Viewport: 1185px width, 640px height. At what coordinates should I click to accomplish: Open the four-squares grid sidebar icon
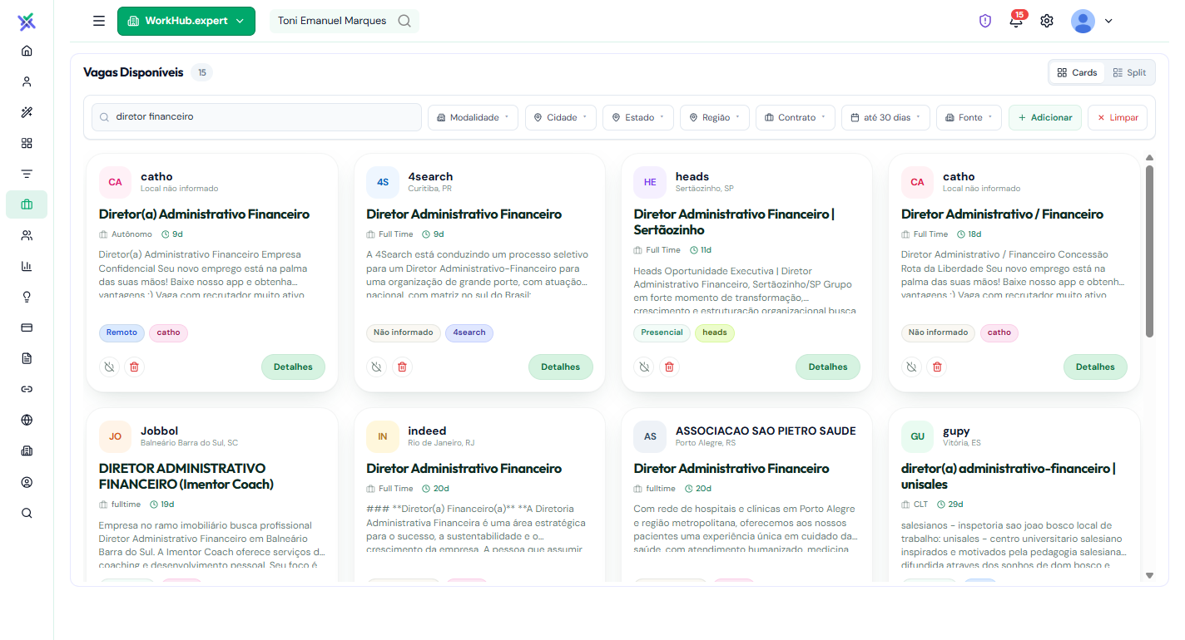click(27, 143)
